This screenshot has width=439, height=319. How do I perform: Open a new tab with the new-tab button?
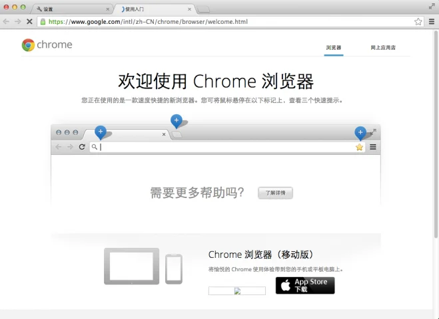click(x=204, y=10)
